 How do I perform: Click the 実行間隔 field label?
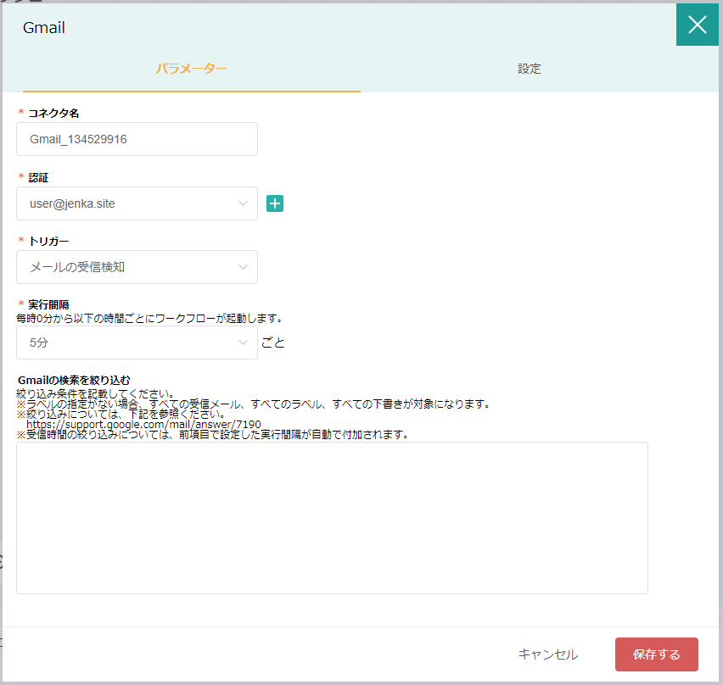(48, 304)
